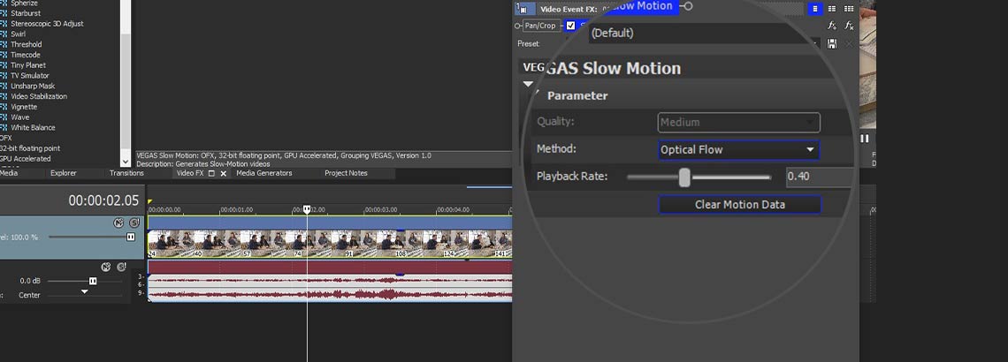Click the Parameter section heading
This screenshot has width=1008, height=362.
577,95
